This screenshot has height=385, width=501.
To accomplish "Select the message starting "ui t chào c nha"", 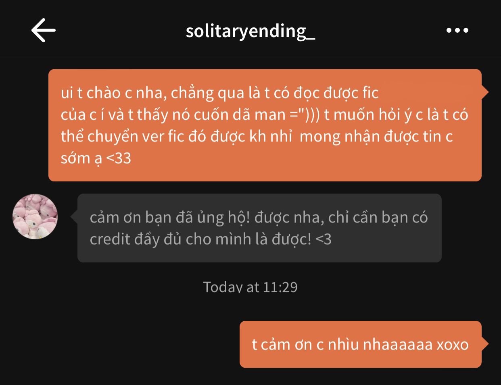I will click(265, 125).
